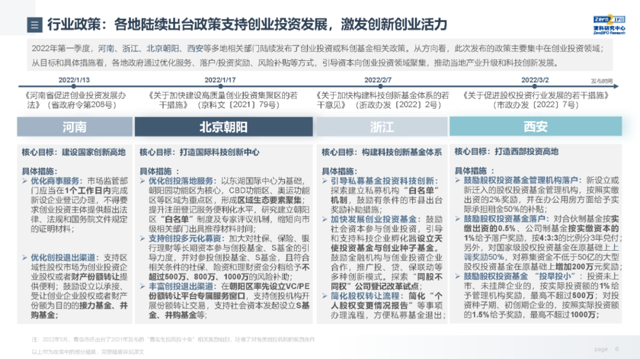The image size is (640, 359).
Task: Click the 发布时间 label at timeline end
Action: [x=601, y=81]
